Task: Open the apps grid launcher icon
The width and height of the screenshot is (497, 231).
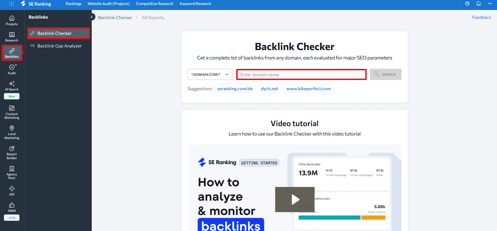Action: [x=12, y=4]
